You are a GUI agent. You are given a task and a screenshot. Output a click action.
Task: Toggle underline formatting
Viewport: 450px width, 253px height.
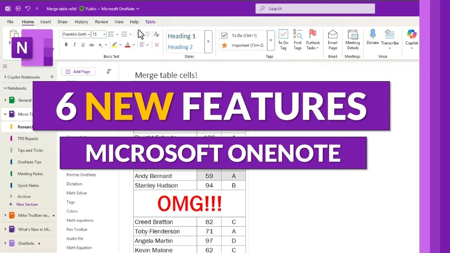tap(82, 45)
